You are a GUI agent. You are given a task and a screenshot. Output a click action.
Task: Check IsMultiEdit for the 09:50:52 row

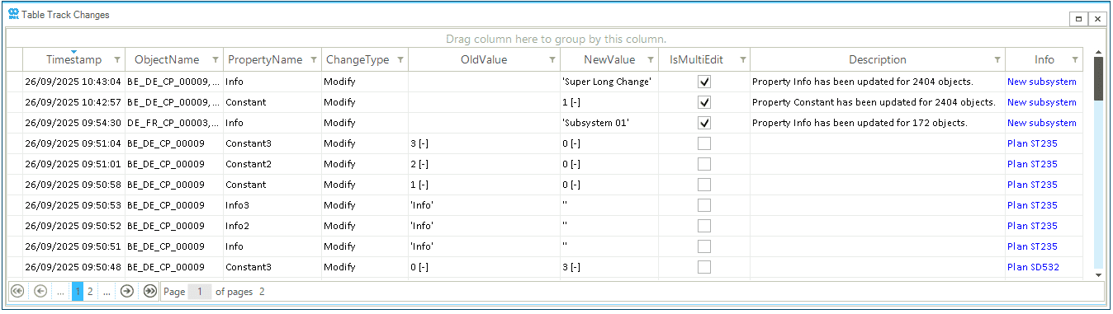point(704,226)
